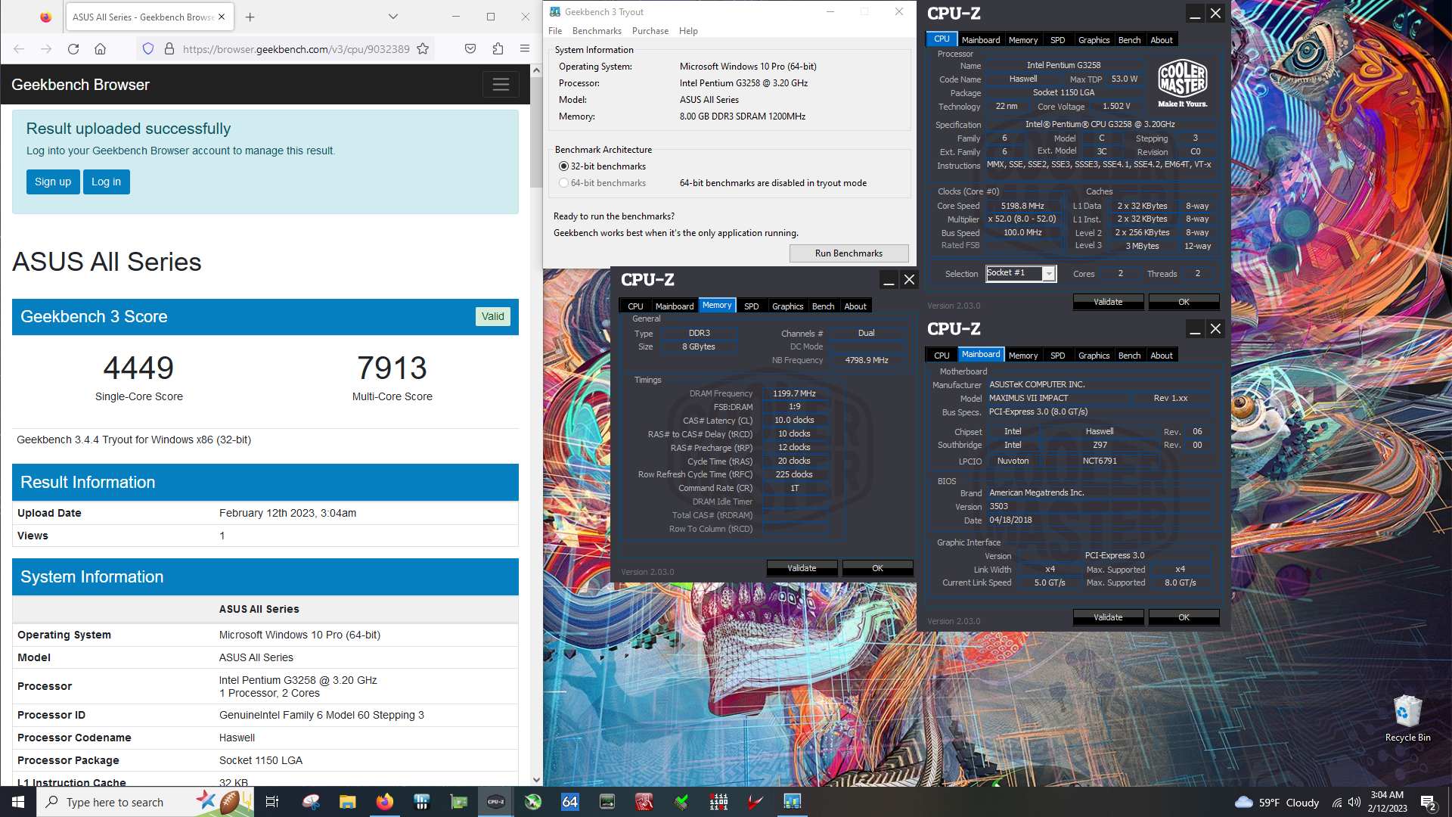Click the Save to Pocket icon
Screen dimensions: 1452x817
(x=470, y=49)
